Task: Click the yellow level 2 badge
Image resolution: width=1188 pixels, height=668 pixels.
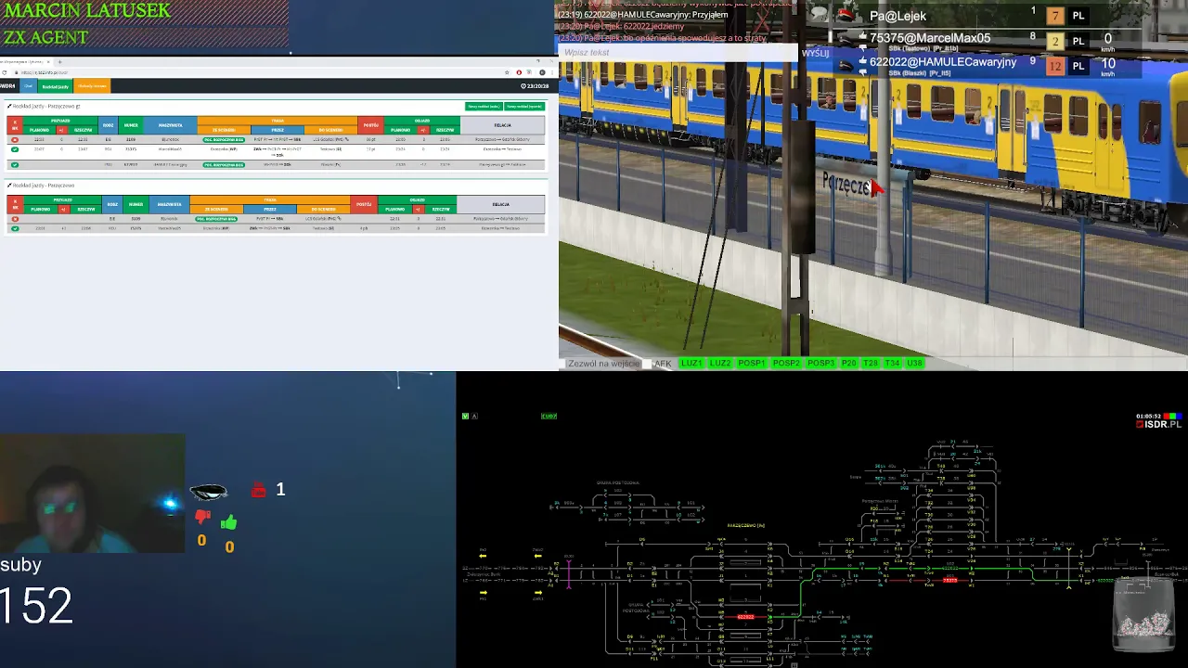Action: pyautogui.click(x=1055, y=41)
